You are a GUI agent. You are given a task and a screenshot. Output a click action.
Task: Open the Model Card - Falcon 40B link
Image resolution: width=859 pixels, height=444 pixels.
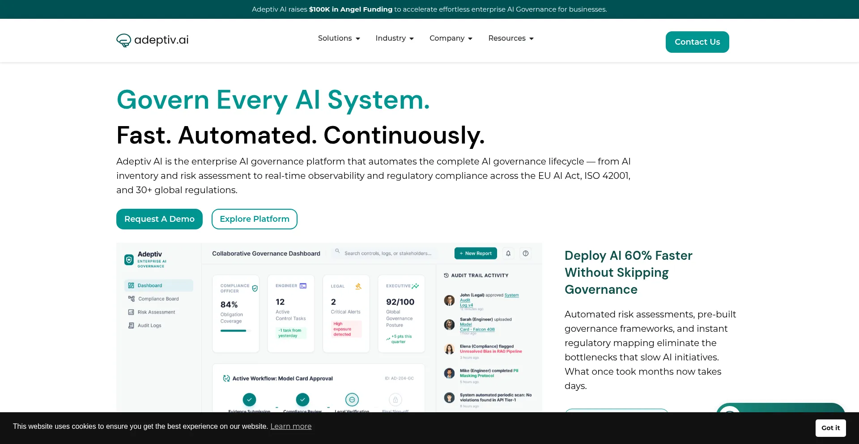point(477,327)
